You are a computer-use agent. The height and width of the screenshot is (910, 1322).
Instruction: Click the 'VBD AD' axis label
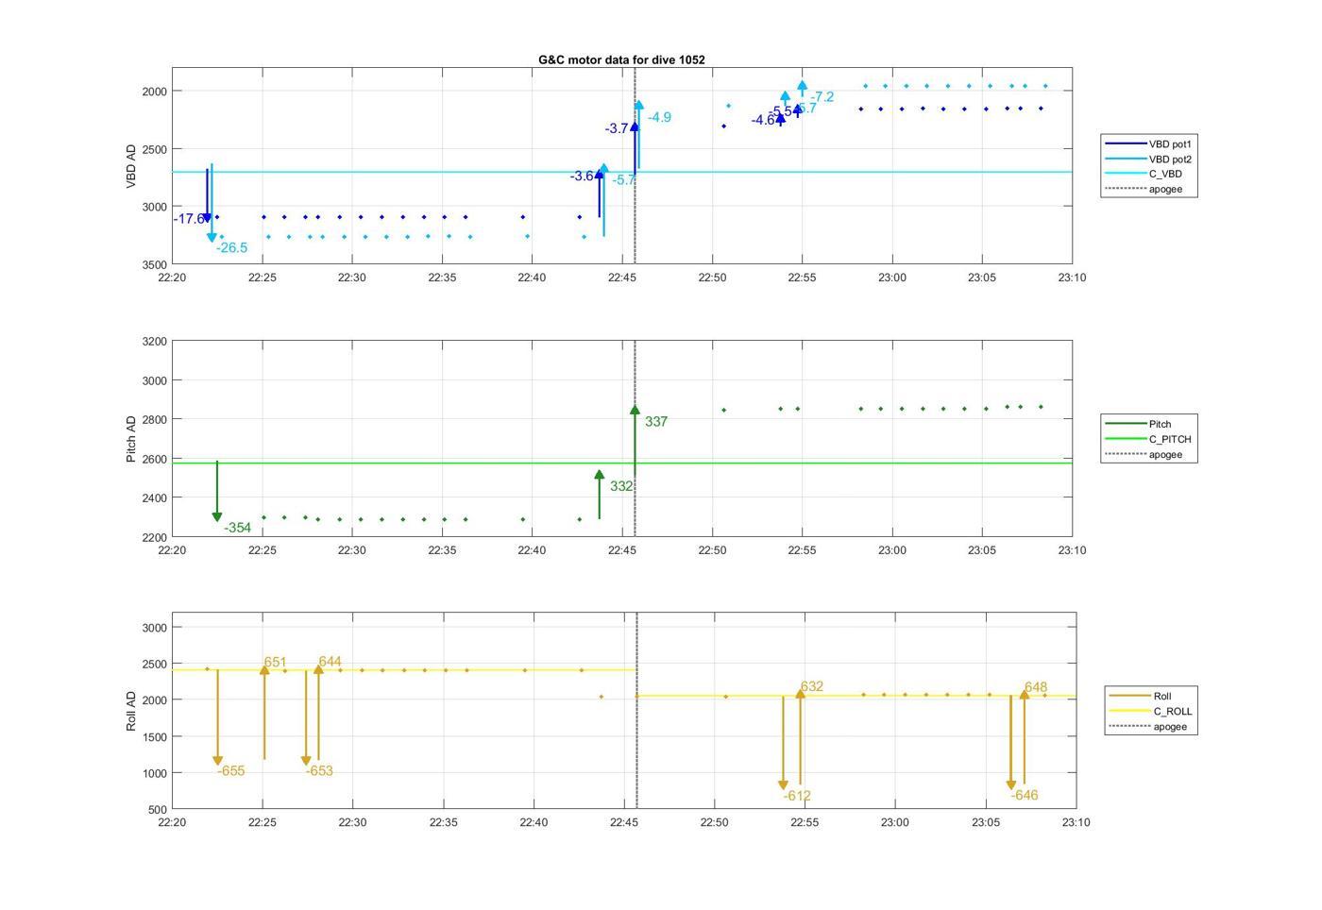[131, 166]
